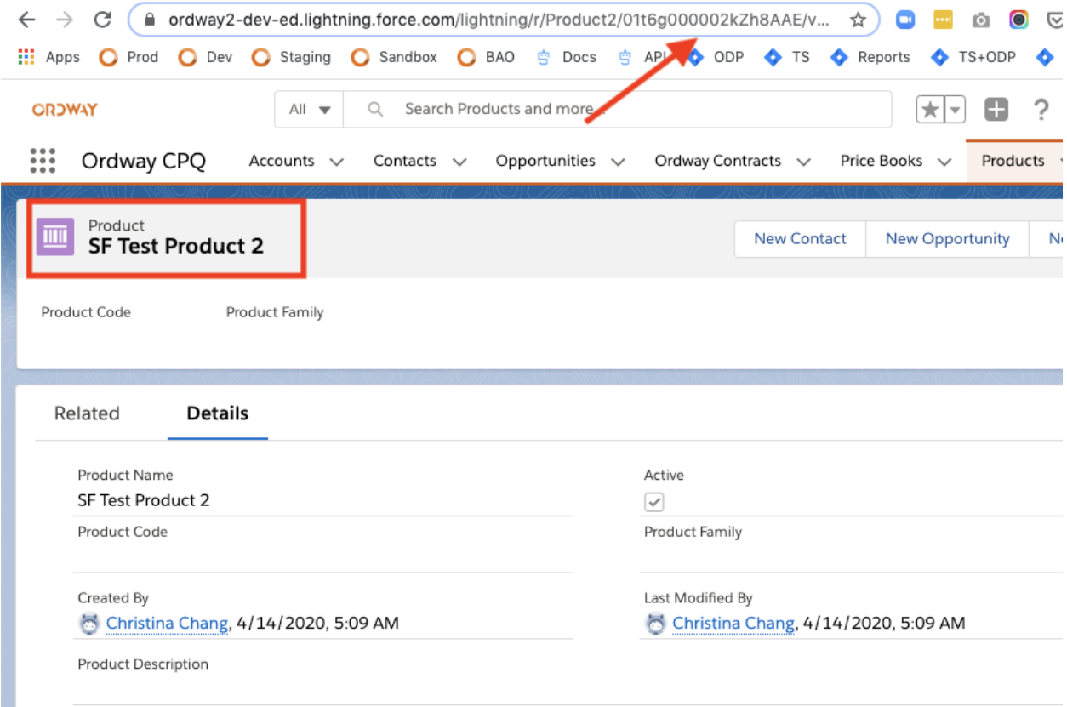
Task: Click the camera extension icon
Action: (x=981, y=20)
